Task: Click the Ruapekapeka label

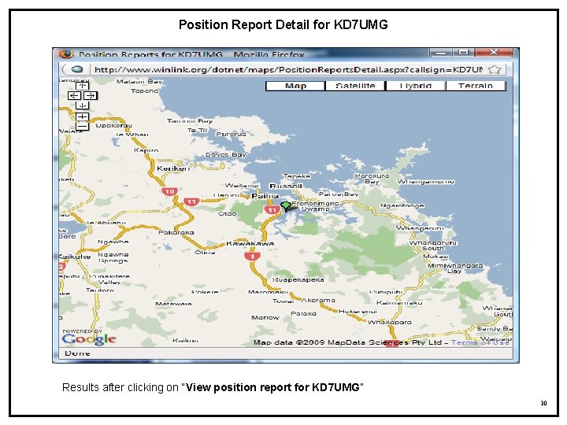Action: (298, 279)
